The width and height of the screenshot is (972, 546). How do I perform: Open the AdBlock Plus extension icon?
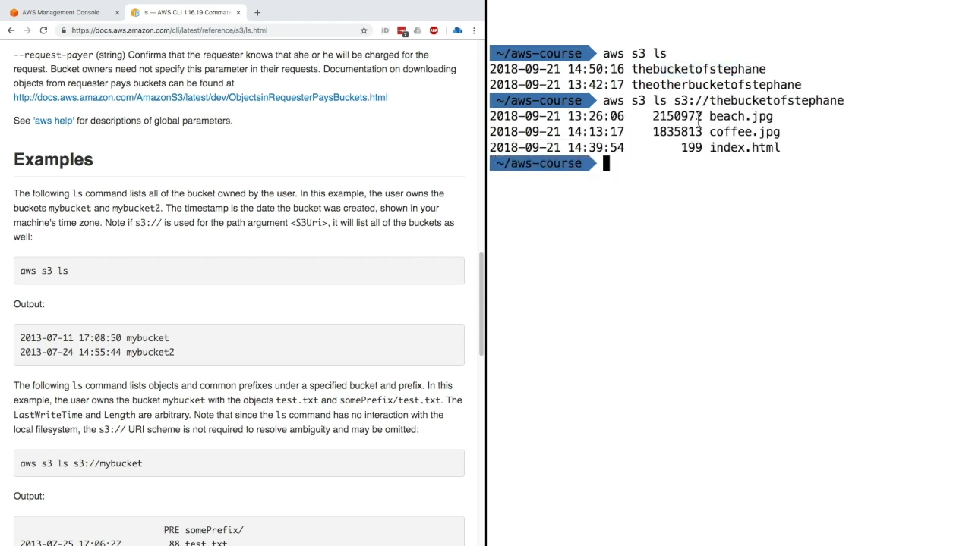coord(434,30)
